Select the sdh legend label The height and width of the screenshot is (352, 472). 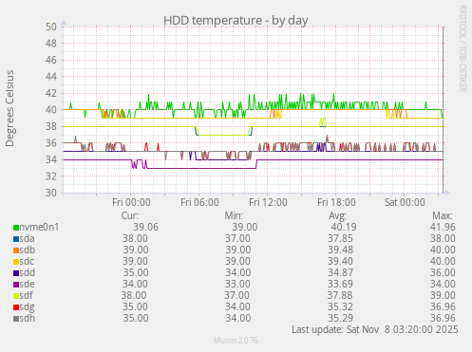click(28, 318)
